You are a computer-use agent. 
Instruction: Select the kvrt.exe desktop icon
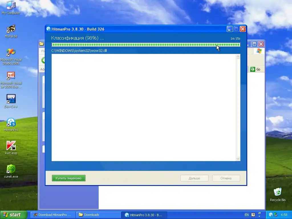11,148
